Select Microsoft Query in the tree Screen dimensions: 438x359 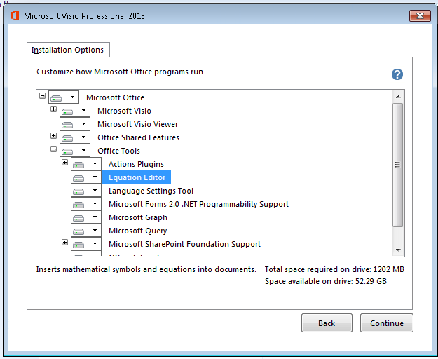pyautogui.click(x=138, y=231)
